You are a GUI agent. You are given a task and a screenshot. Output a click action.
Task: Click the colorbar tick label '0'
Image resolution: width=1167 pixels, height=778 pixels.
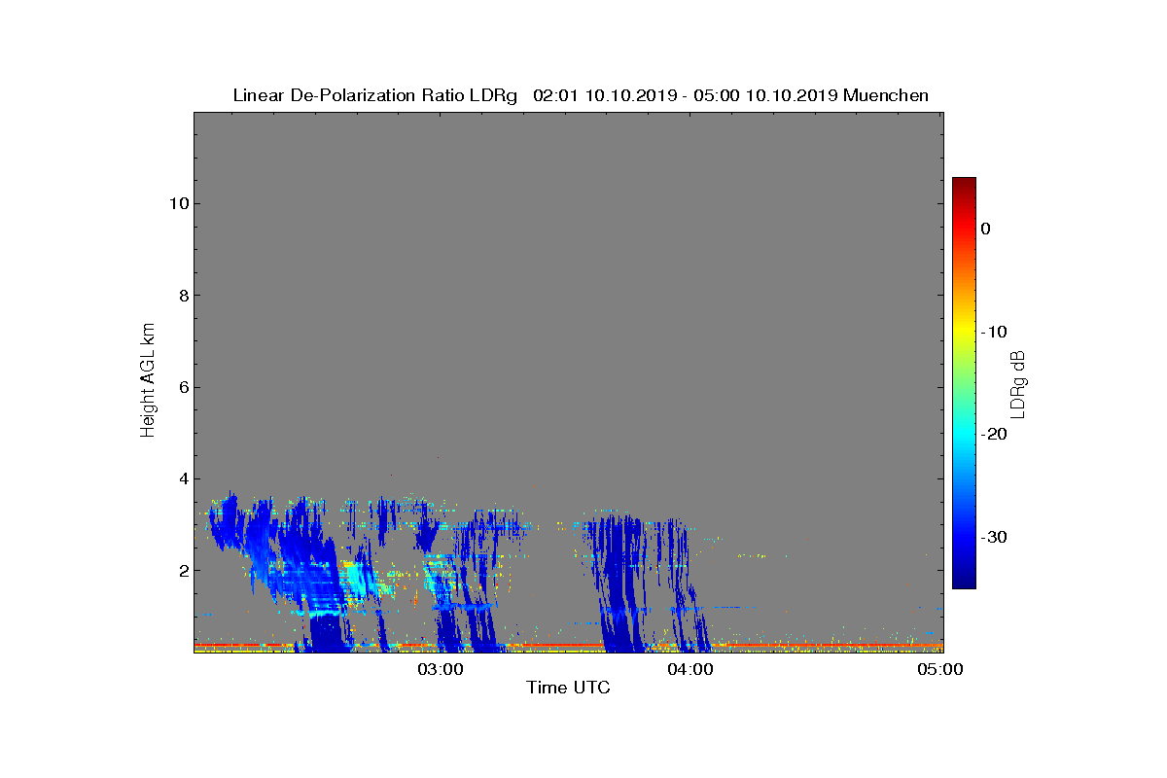(985, 229)
